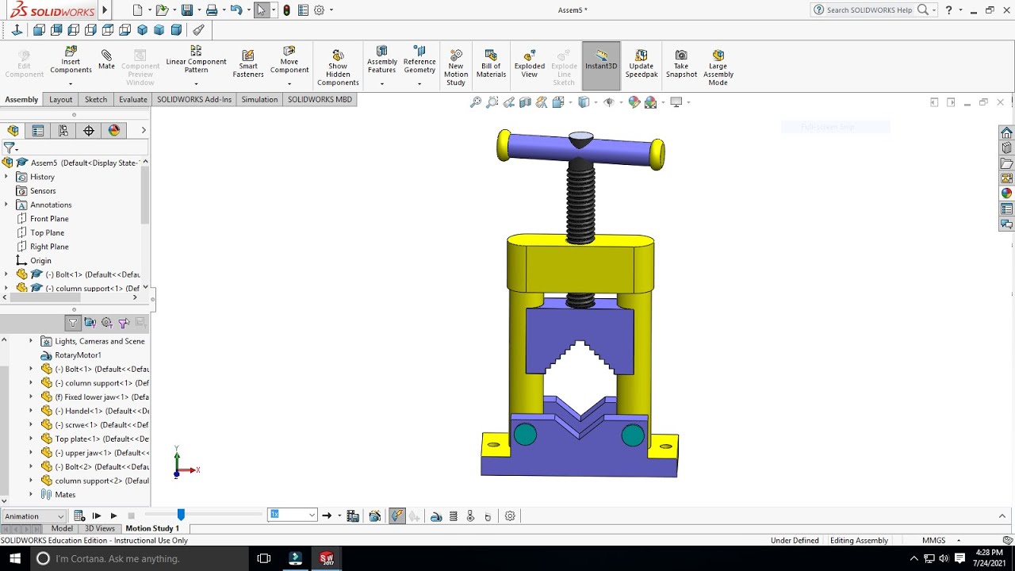
Task: Click Take Snapshot camera icon
Action: (x=681, y=63)
